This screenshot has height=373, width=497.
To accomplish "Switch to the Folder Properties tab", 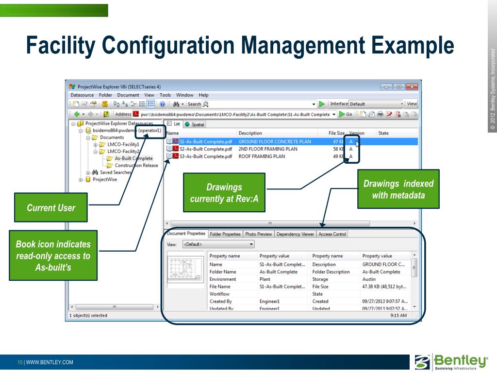I will click(225, 234).
